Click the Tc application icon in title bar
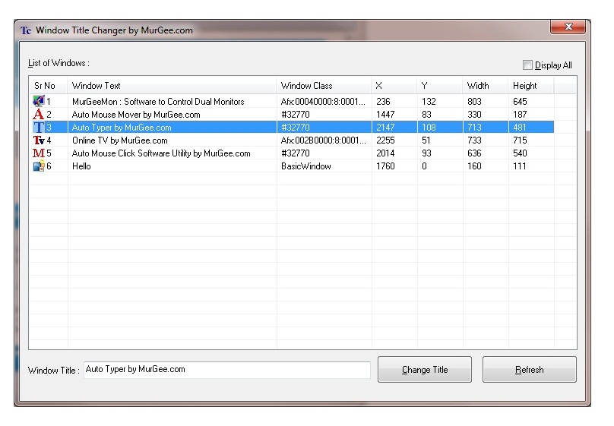The width and height of the screenshot is (614, 426). 26,30
